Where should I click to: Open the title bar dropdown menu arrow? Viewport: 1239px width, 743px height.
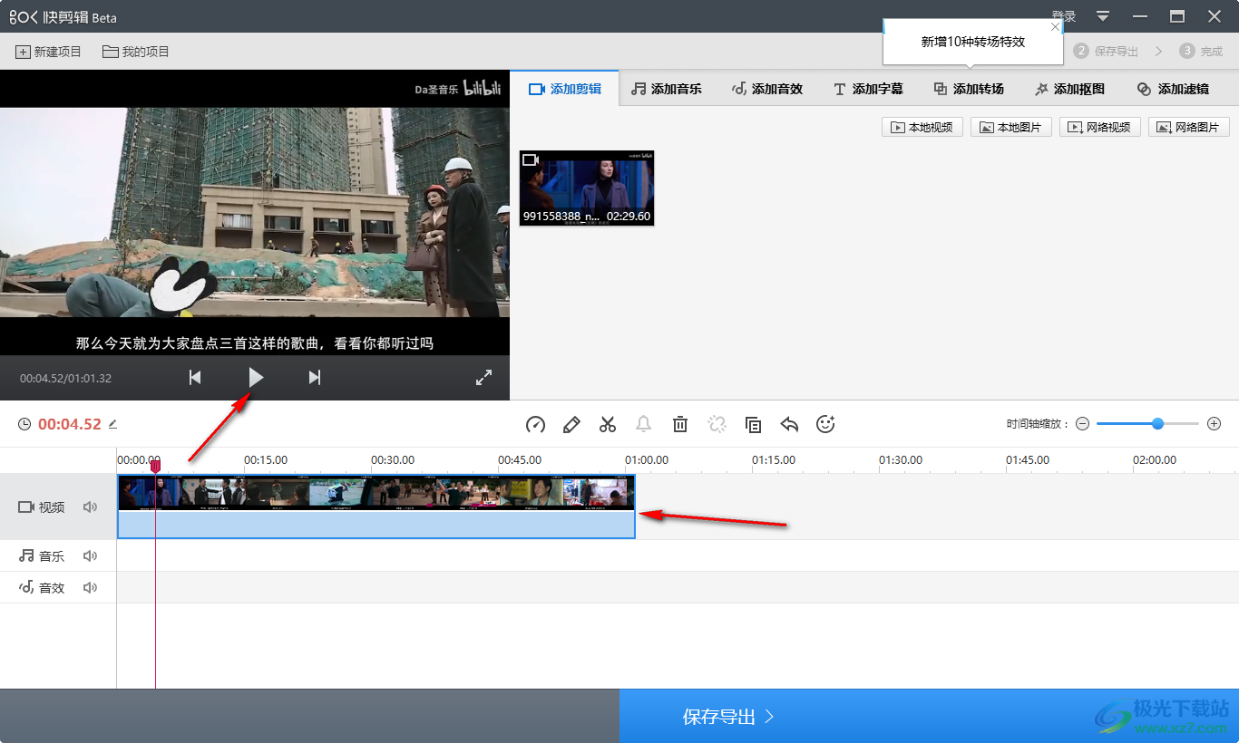click(1103, 16)
